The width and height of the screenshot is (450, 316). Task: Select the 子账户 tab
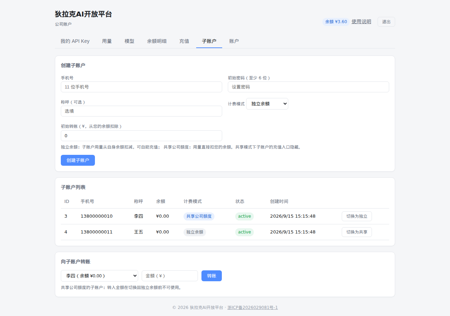[209, 41]
